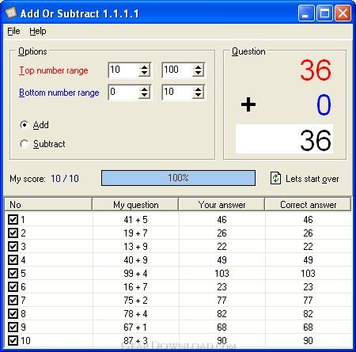
Task: Open the Help menu
Action: [38, 31]
